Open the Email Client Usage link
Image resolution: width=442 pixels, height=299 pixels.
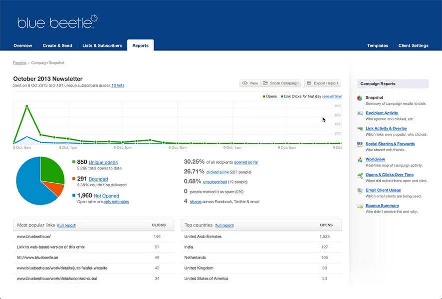pos(383,190)
